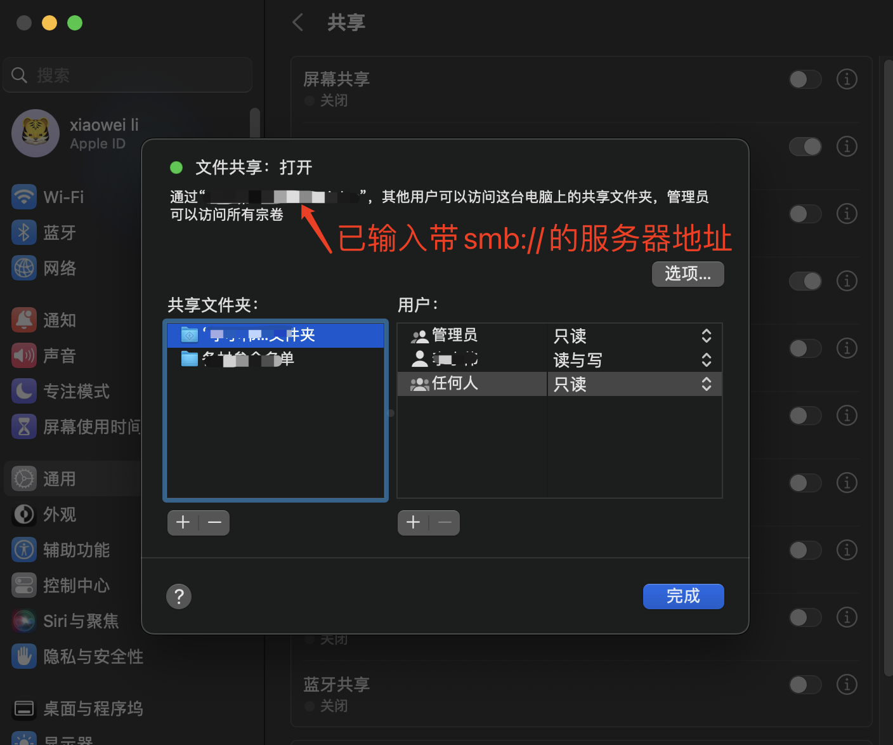893x745 pixels.
Task: Open 隐私与安全性 privacy settings
Action: tap(76, 656)
